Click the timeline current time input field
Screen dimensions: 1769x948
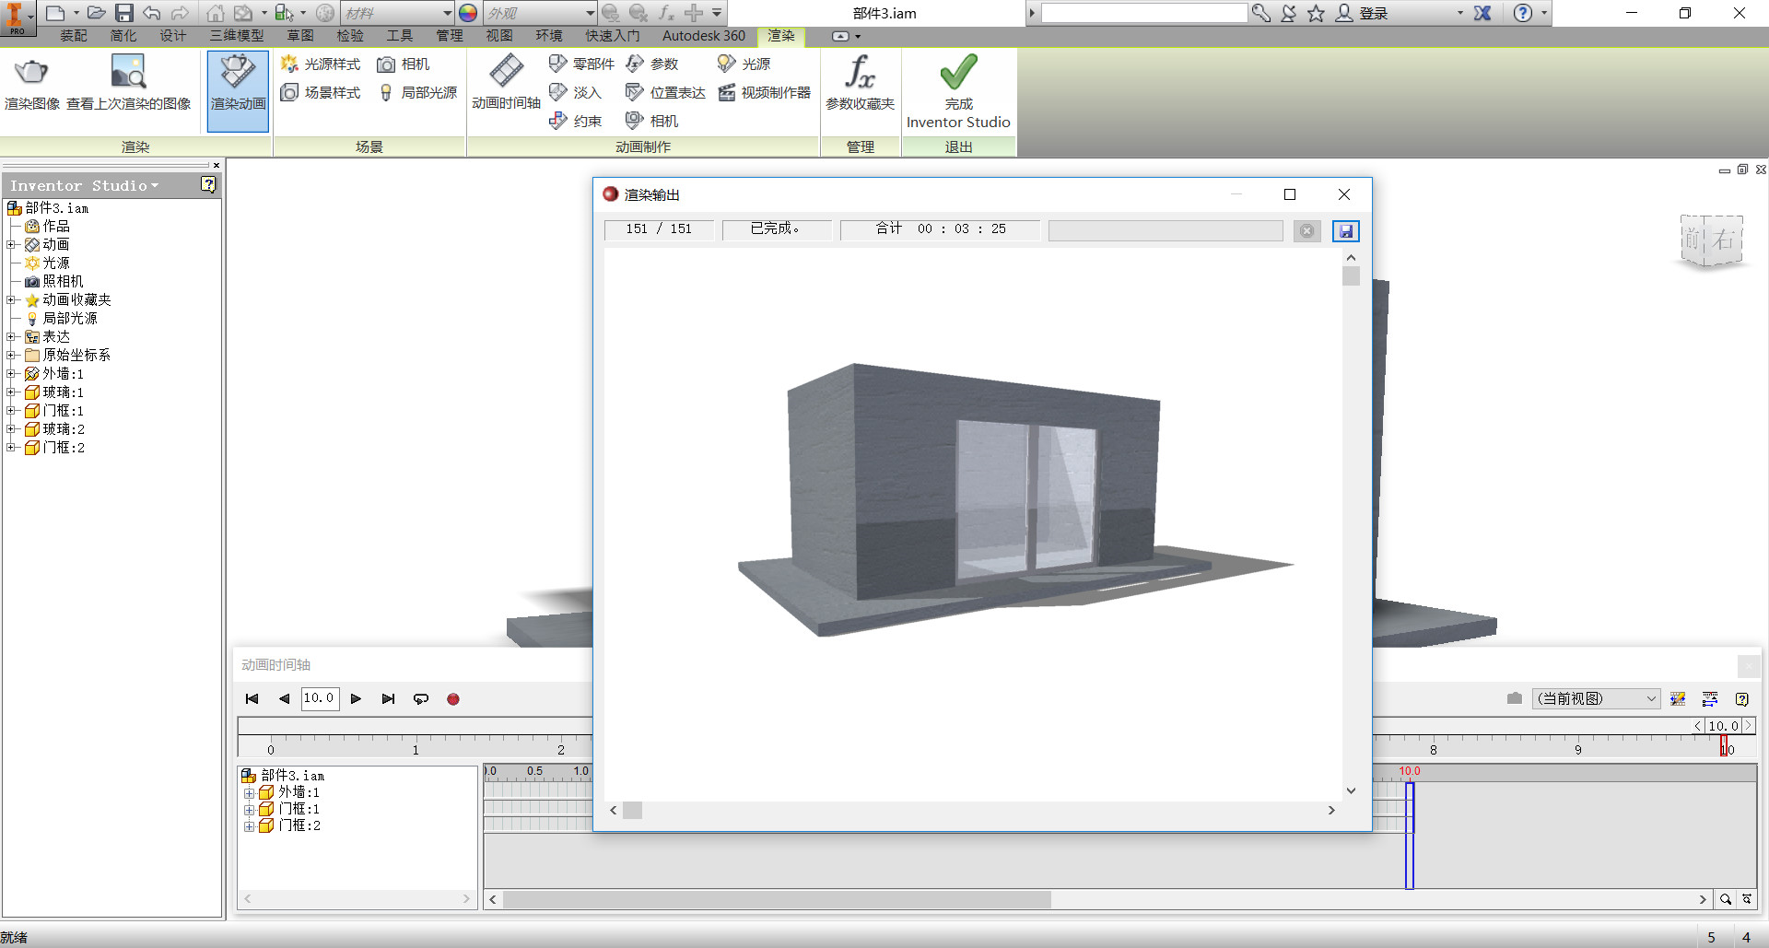pyautogui.click(x=320, y=698)
